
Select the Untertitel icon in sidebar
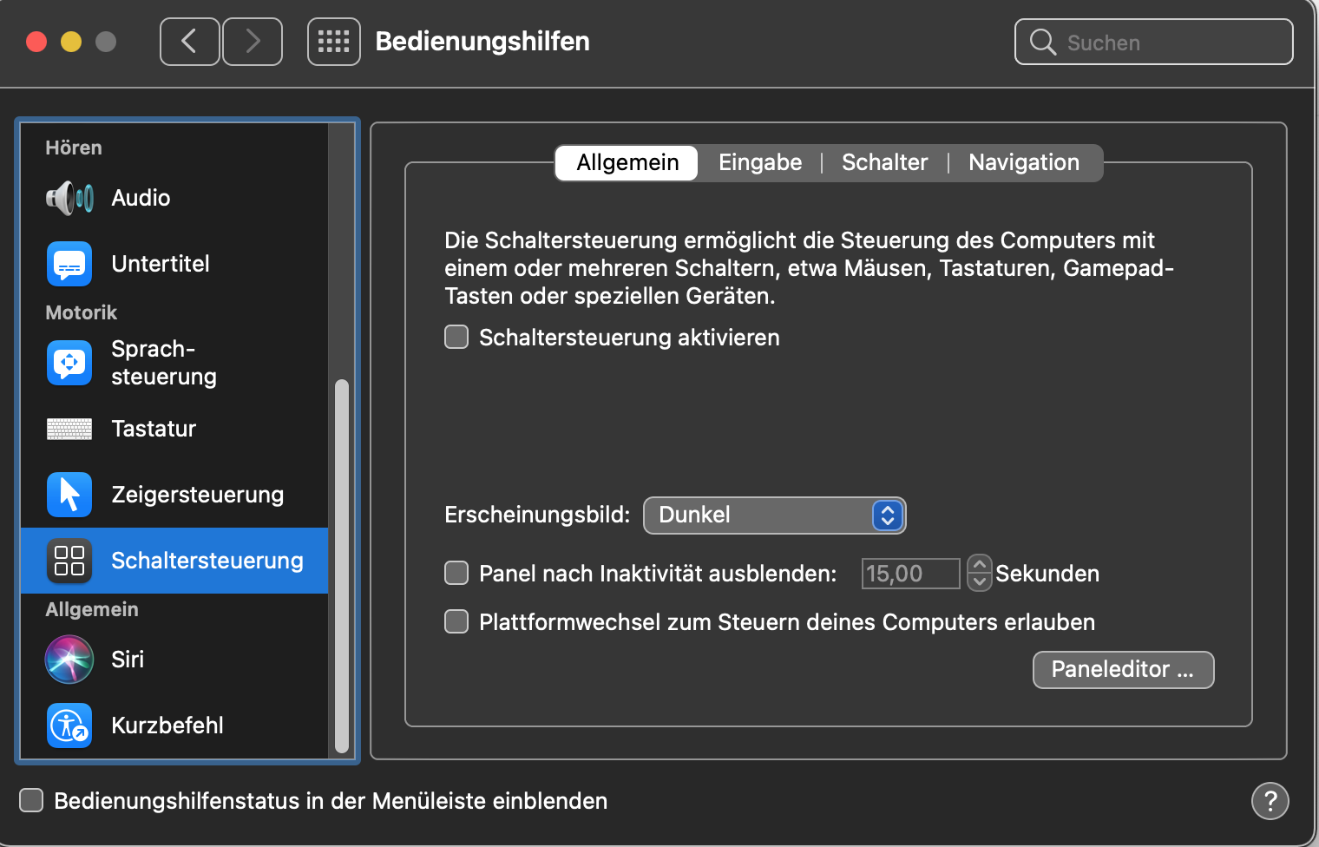point(69,264)
